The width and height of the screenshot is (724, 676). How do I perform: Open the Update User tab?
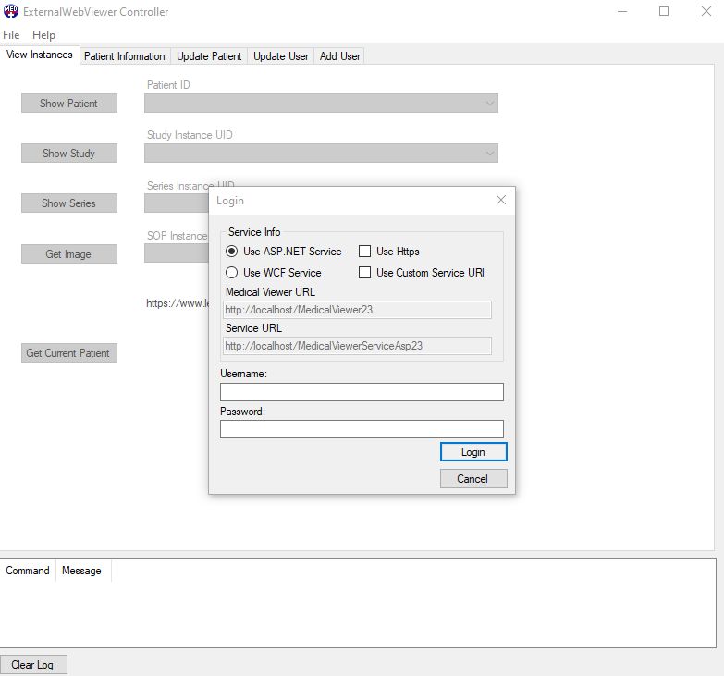pyautogui.click(x=281, y=56)
